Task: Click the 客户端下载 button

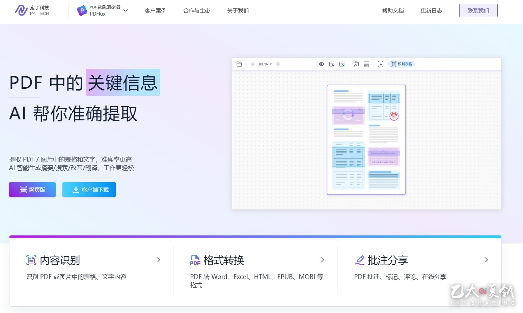Action: tap(89, 190)
